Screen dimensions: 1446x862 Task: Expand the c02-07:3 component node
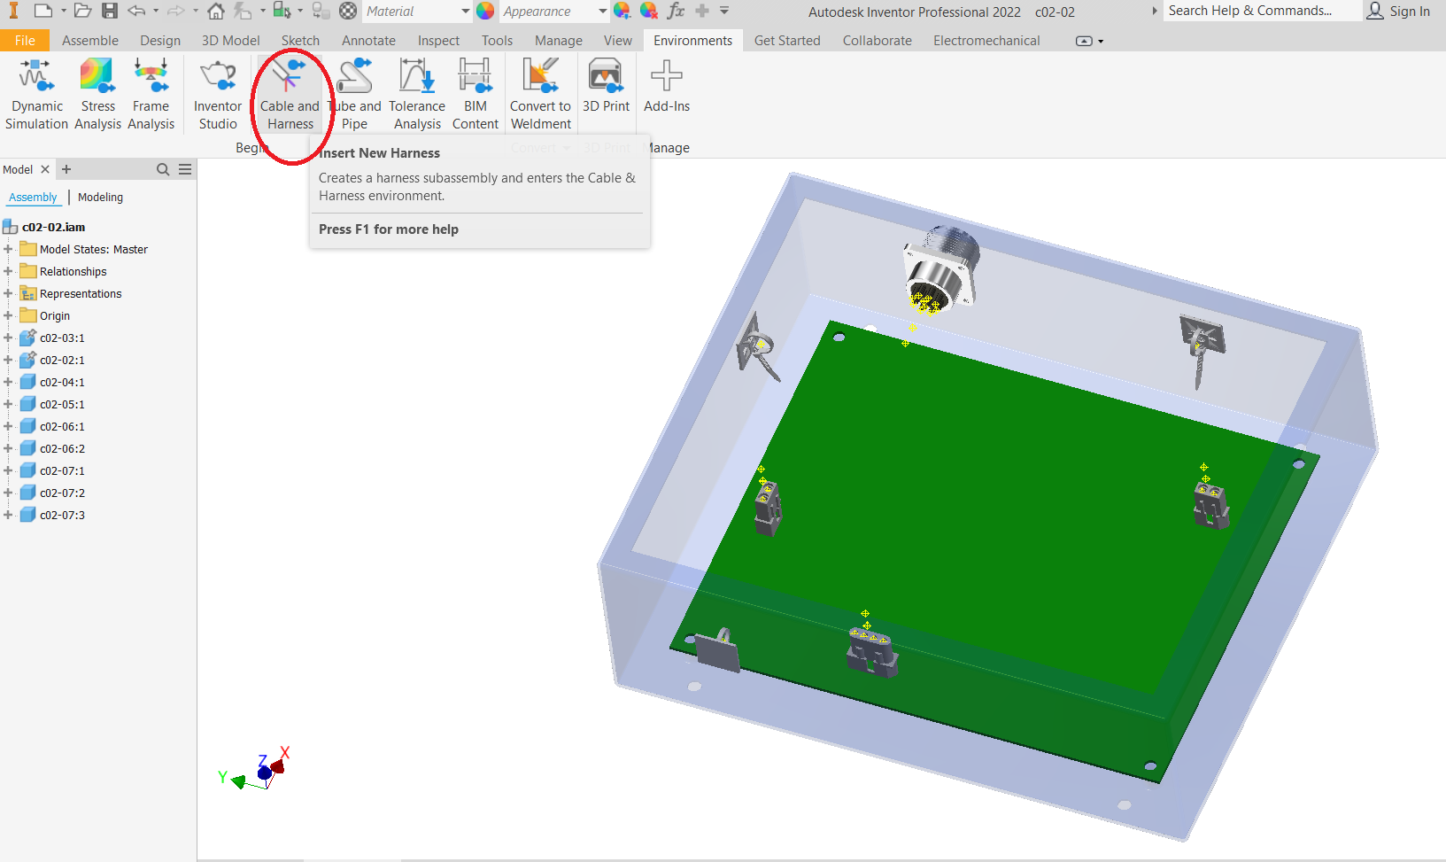point(8,515)
